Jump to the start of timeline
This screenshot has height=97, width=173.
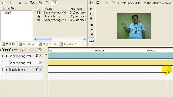coord(91,34)
